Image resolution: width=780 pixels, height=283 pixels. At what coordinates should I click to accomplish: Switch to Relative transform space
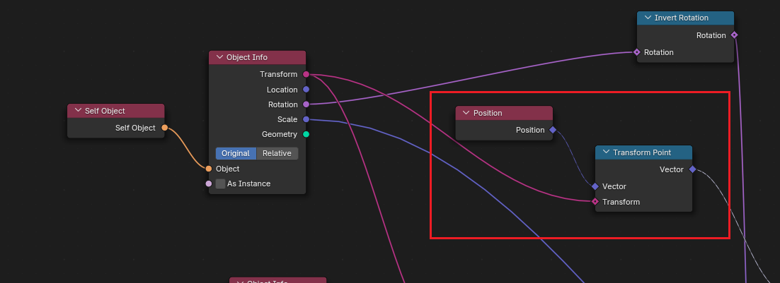(277, 153)
